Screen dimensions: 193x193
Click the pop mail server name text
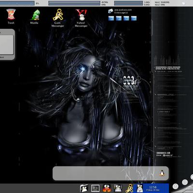[123, 10]
